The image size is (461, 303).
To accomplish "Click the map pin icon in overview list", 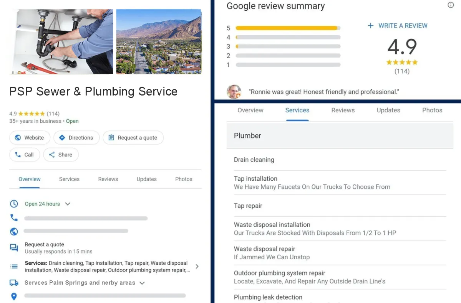I will (x=14, y=296).
